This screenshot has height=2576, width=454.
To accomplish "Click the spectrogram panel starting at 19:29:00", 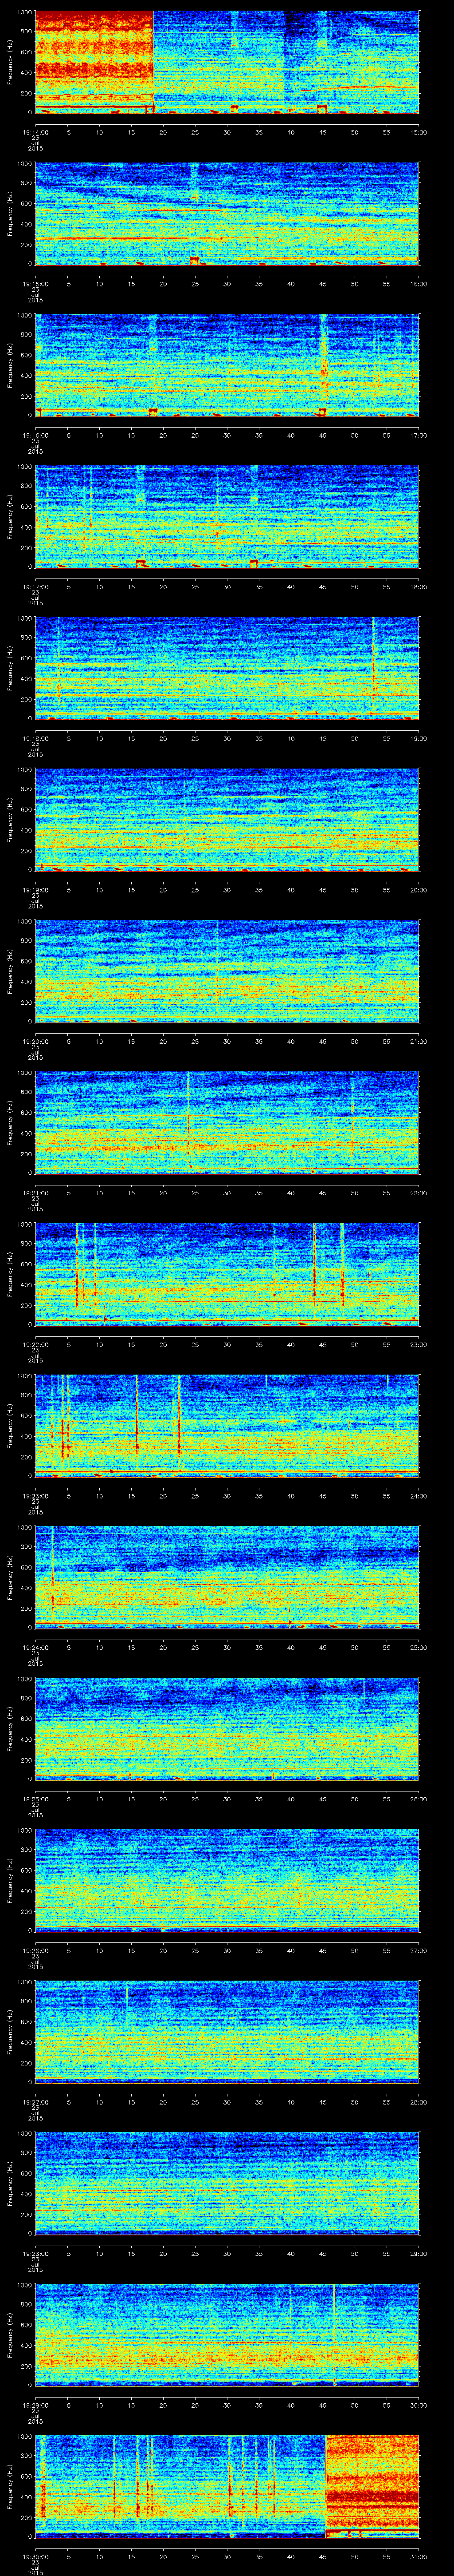I will (x=227, y=2335).
